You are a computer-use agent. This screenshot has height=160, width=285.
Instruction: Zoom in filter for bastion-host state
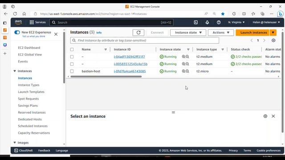[183, 71]
